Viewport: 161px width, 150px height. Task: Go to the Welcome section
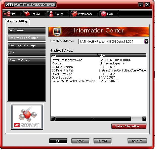26,30
